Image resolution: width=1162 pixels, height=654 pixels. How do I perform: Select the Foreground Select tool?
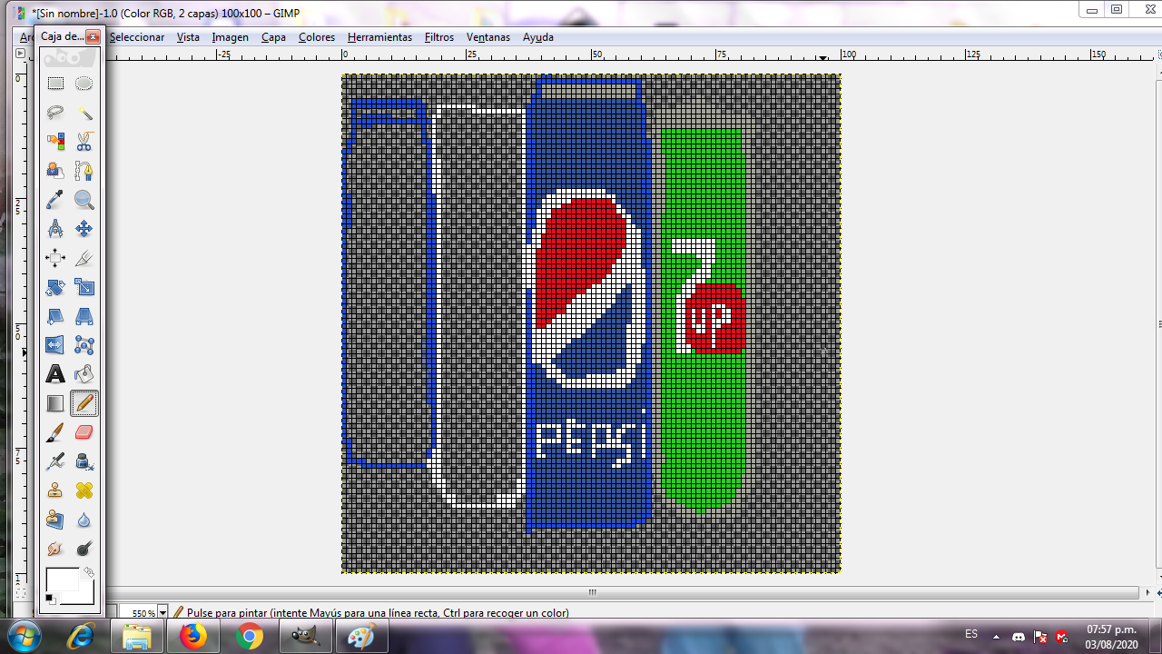pyautogui.click(x=55, y=171)
